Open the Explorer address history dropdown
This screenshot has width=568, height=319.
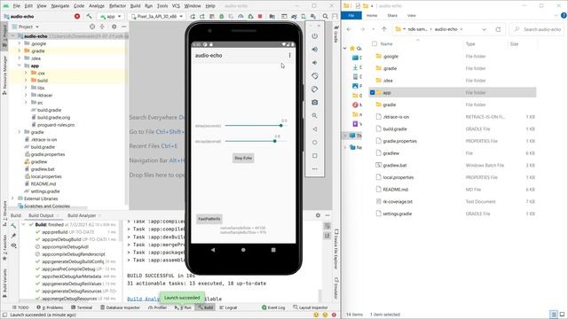click(x=485, y=29)
